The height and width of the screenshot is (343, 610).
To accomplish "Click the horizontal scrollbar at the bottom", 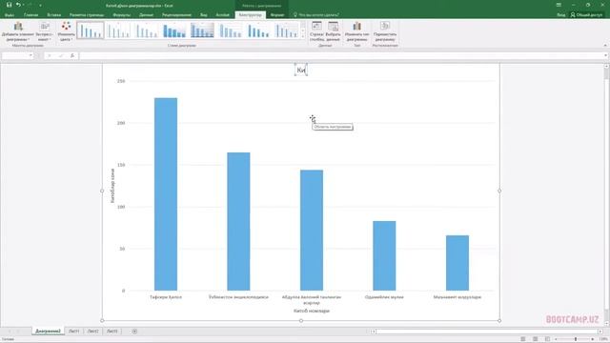I will coord(486,332).
